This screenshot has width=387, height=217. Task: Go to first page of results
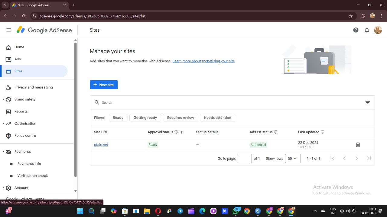click(x=332, y=159)
